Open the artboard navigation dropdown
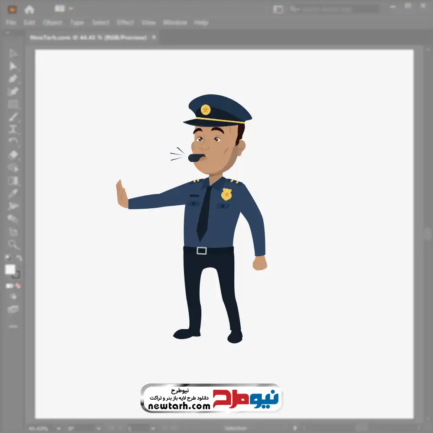433x433 pixels. pos(153,429)
